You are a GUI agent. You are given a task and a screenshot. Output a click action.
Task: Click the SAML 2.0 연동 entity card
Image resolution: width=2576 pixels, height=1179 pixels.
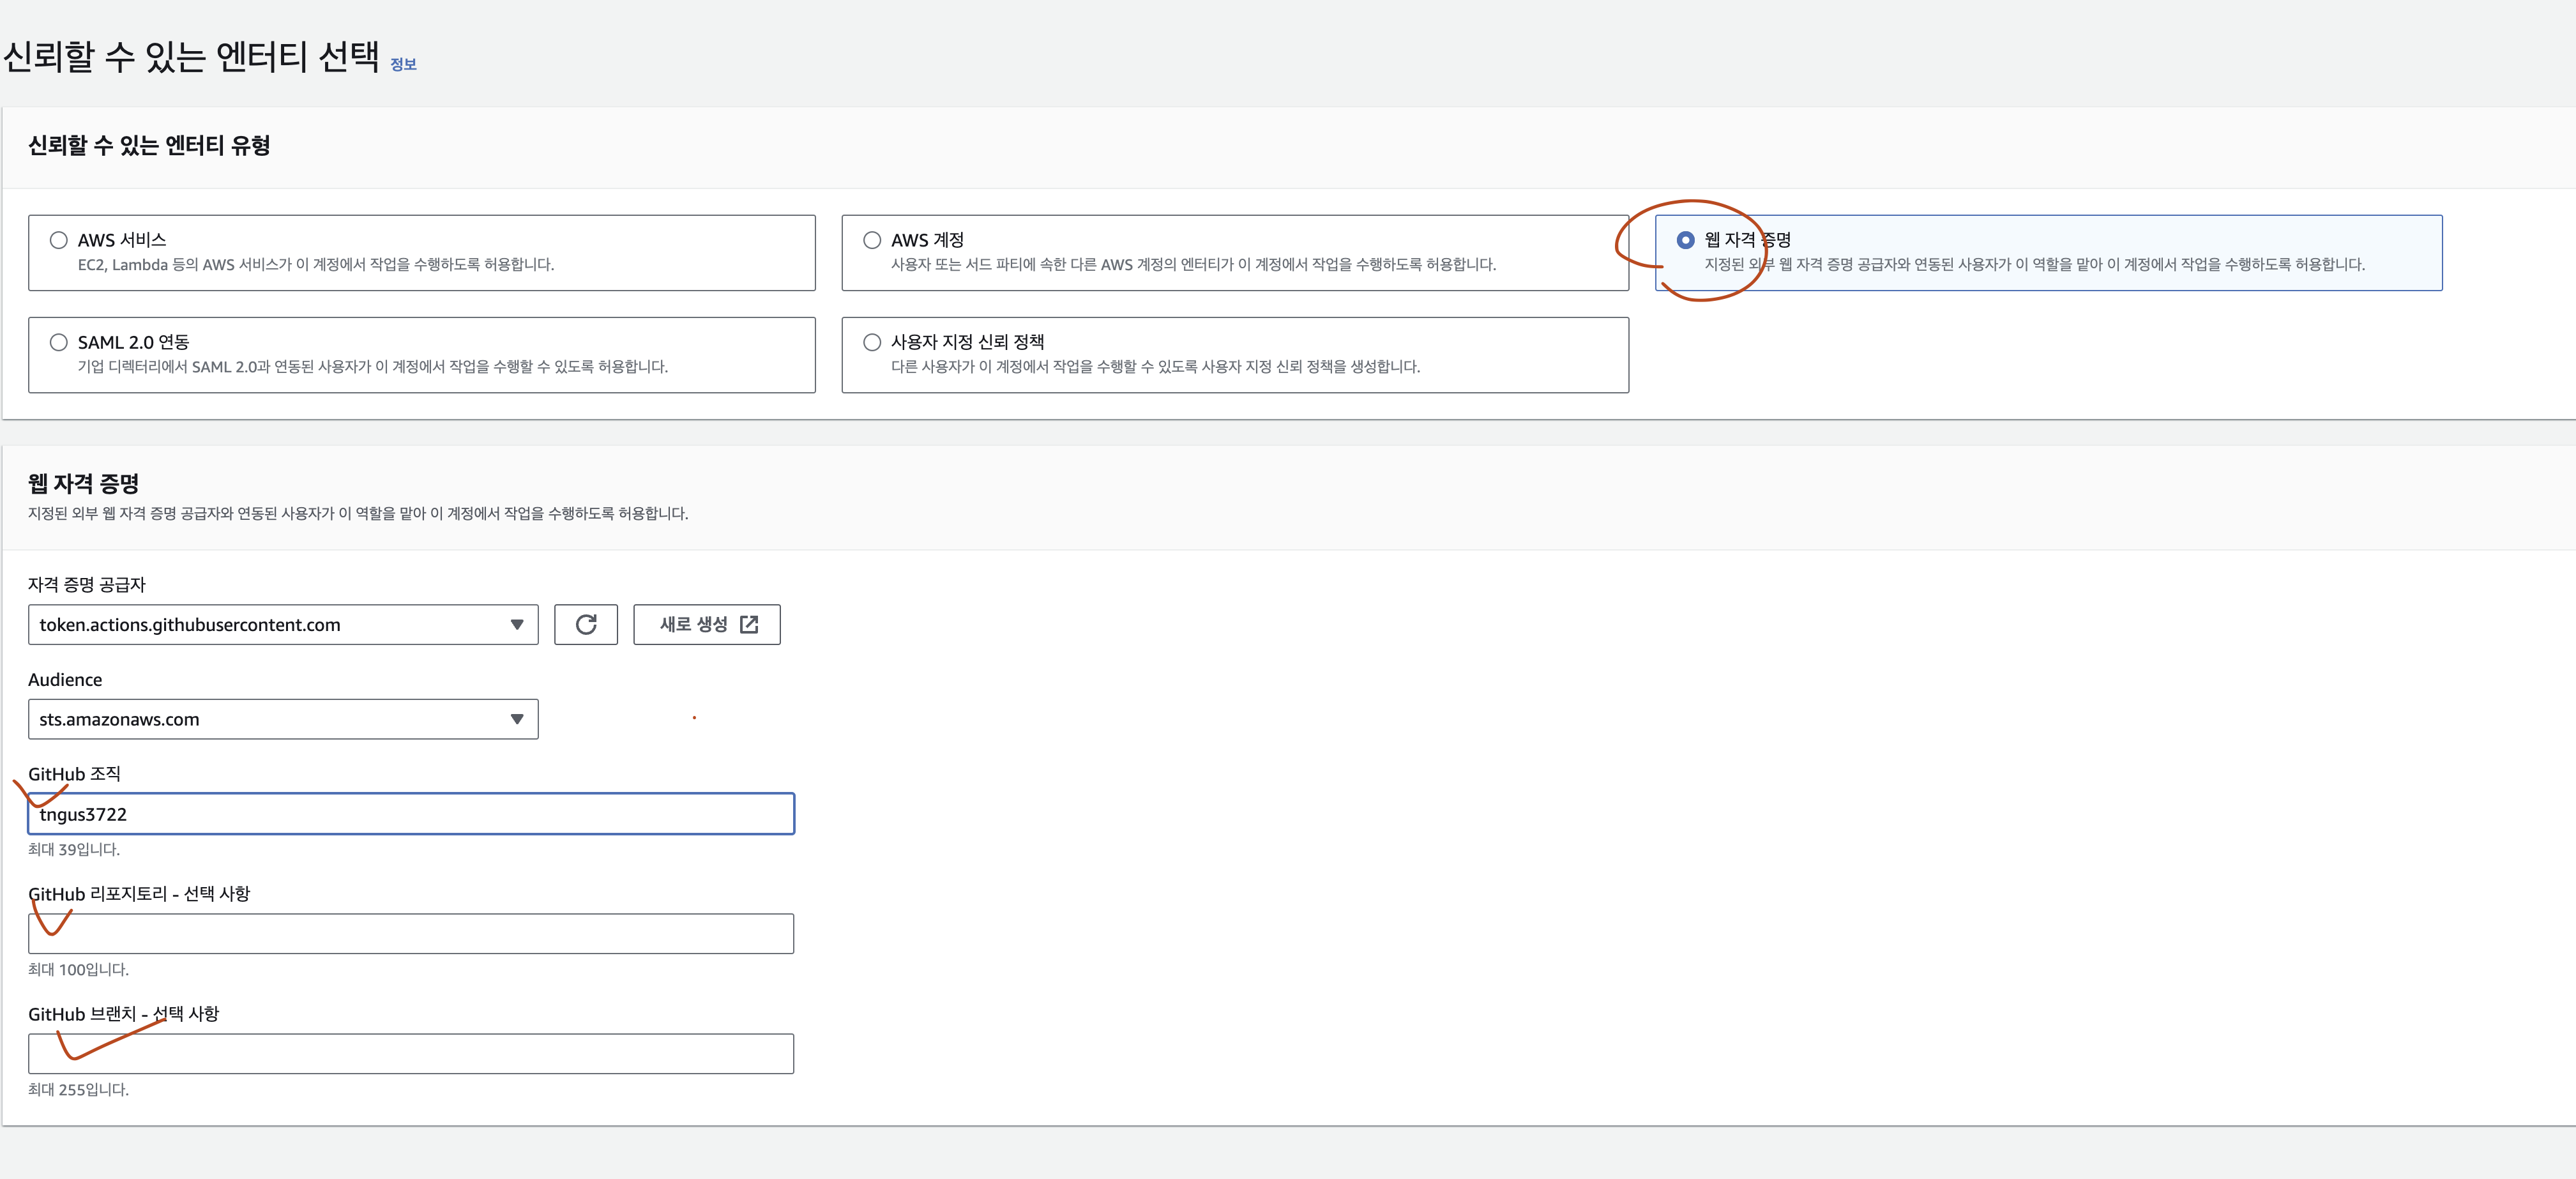(x=422, y=354)
